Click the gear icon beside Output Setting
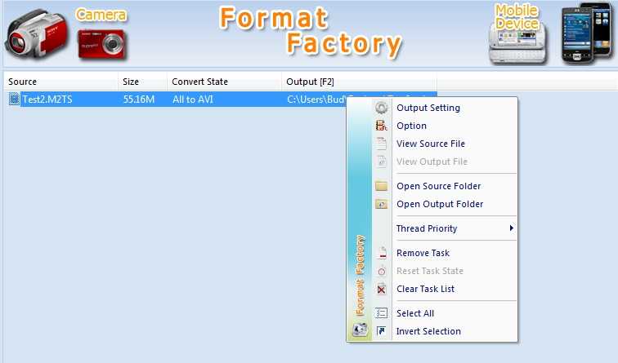This screenshot has height=363, width=618. pos(381,108)
